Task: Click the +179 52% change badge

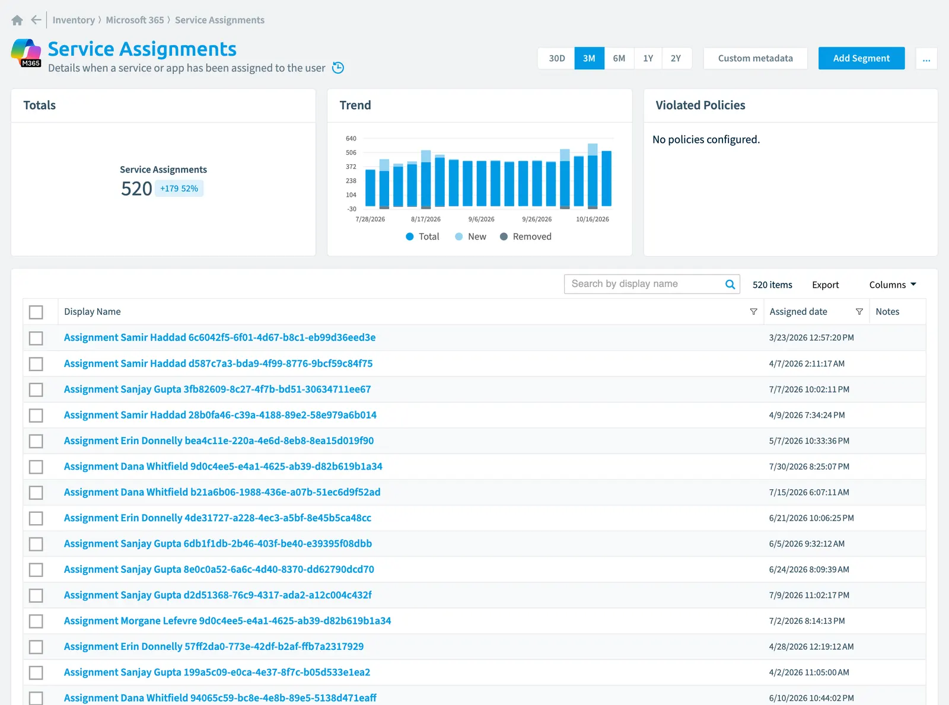Action: click(179, 189)
